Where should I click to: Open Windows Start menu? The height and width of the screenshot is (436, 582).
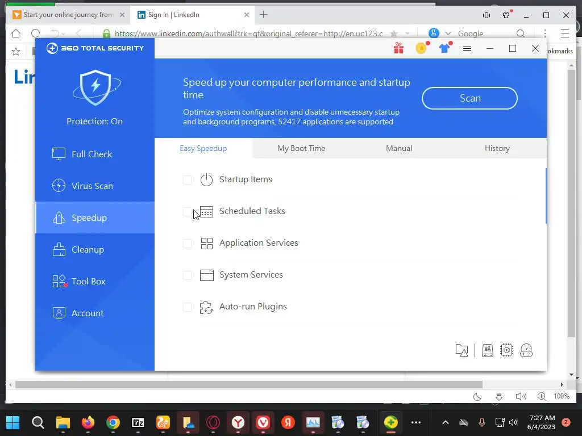(13, 422)
